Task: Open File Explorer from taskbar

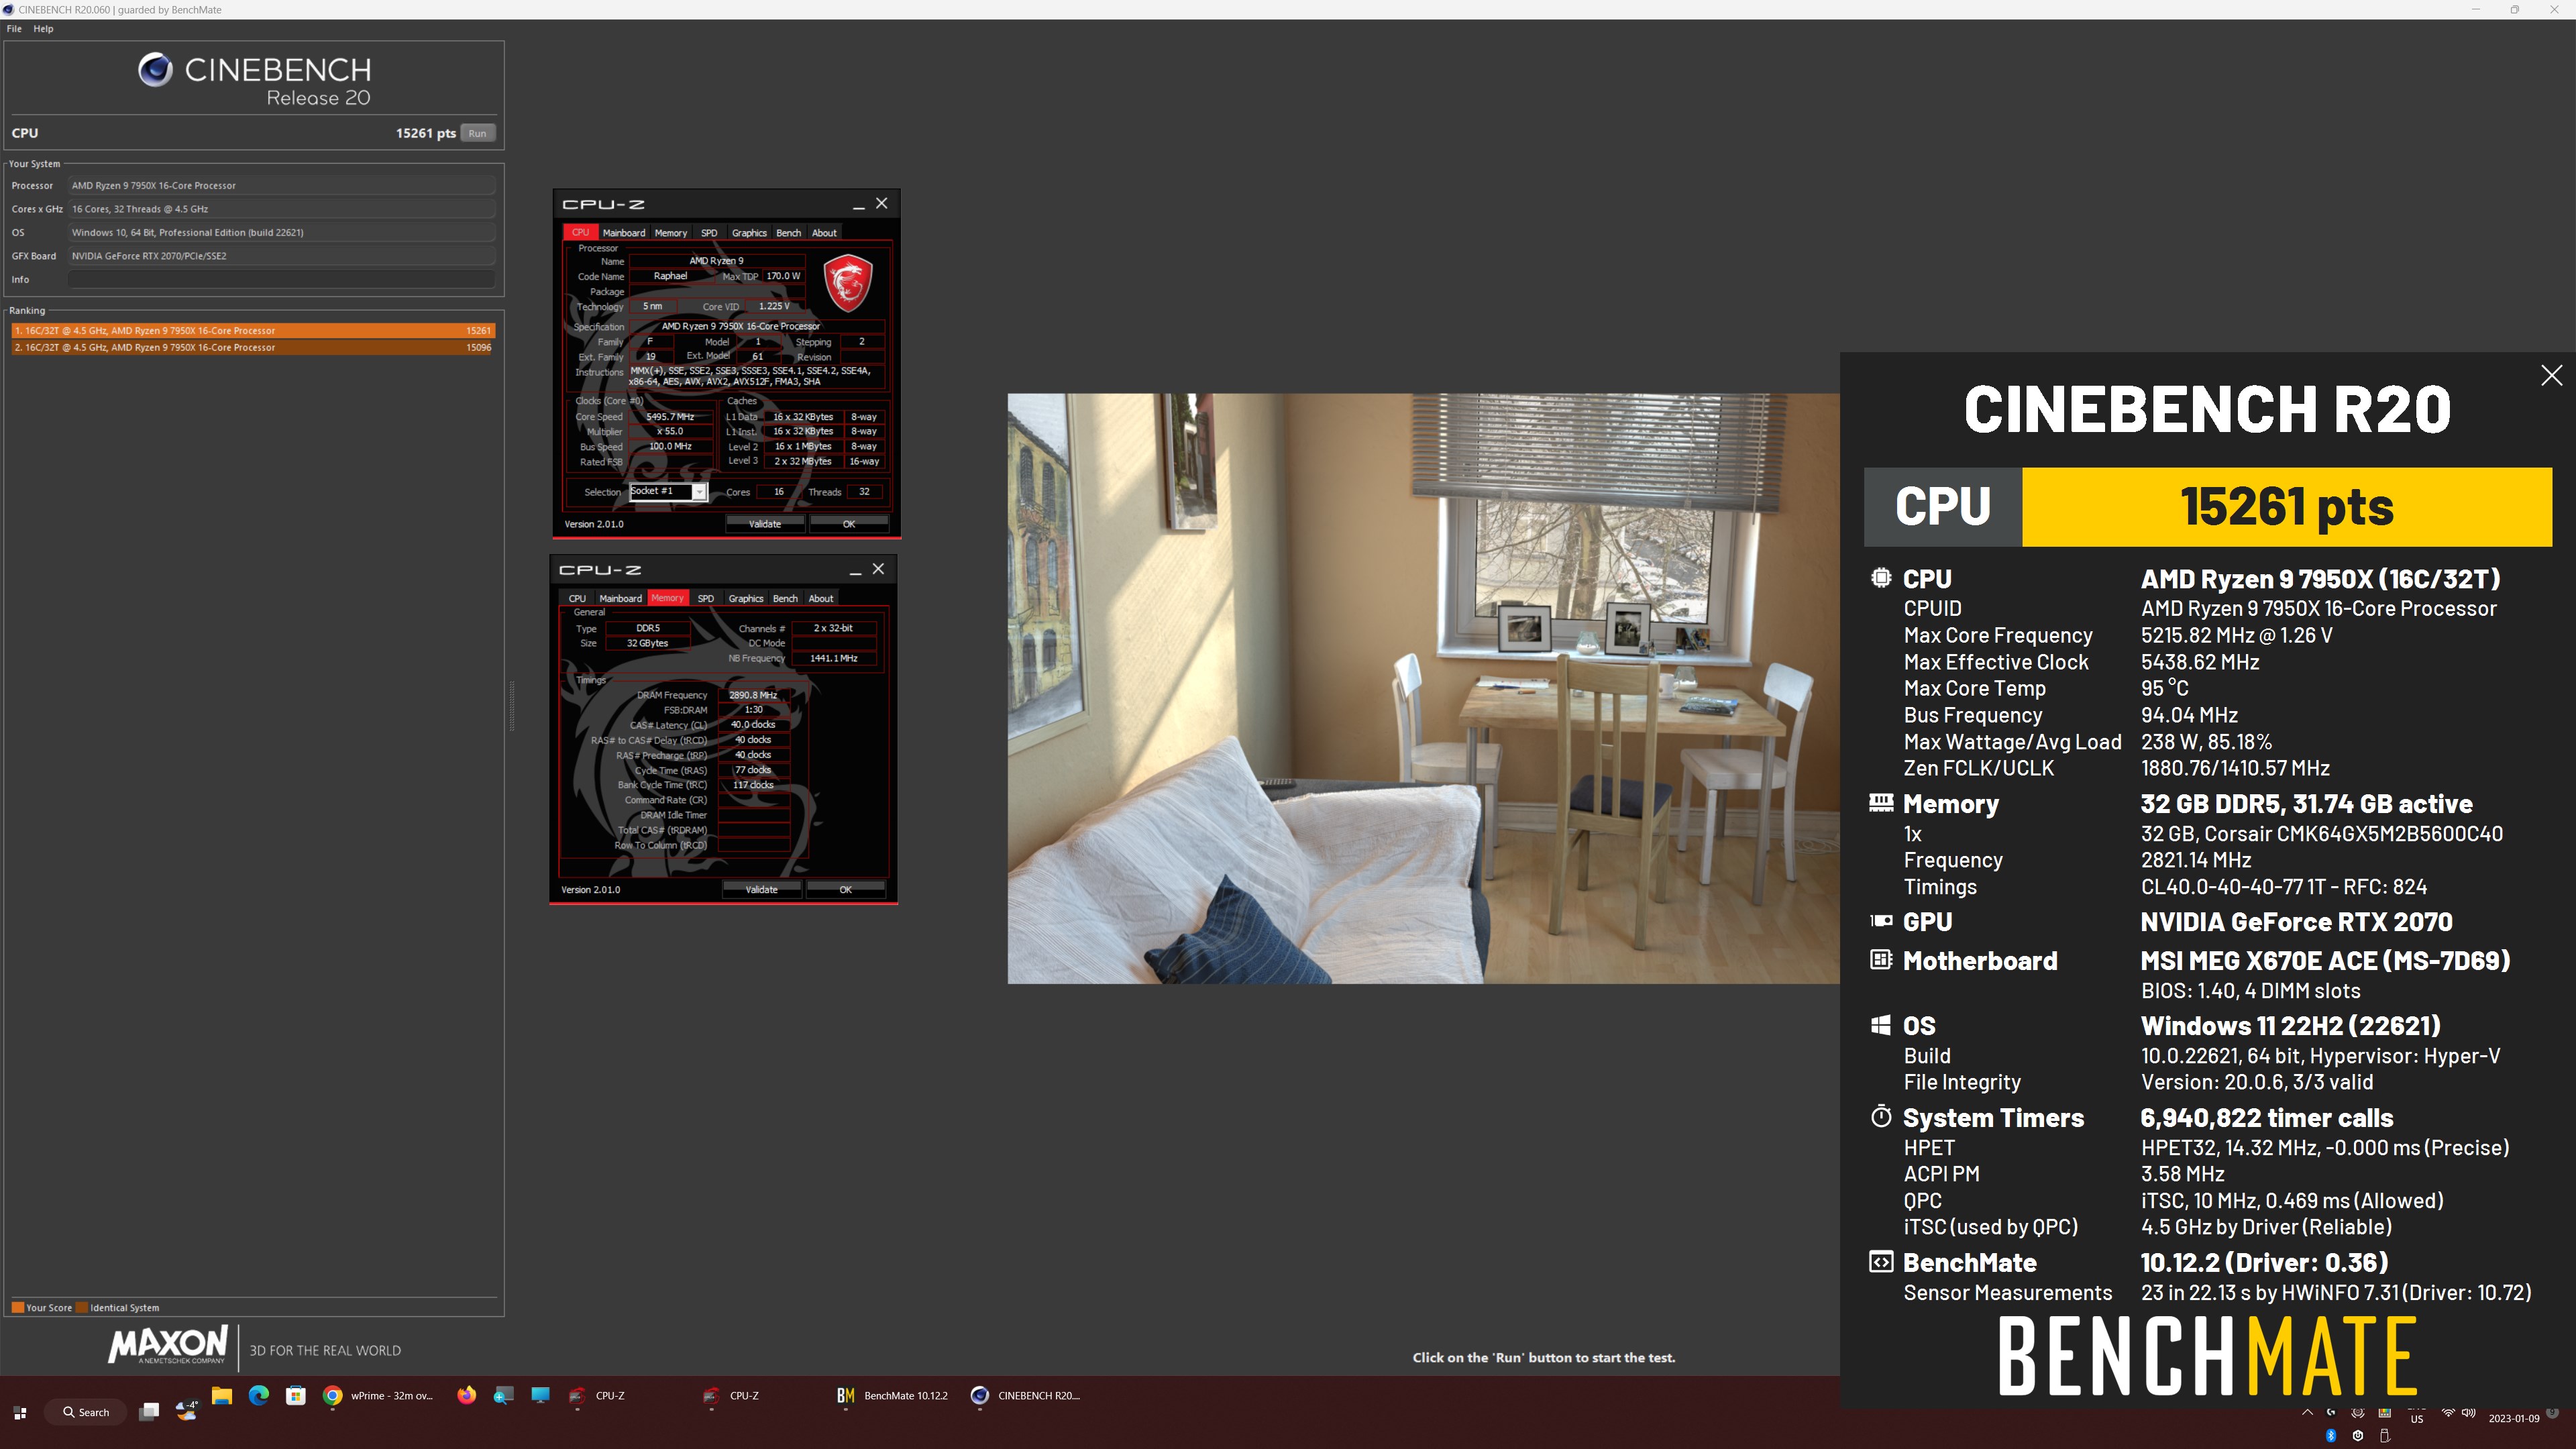Action: click(222, 1396)
